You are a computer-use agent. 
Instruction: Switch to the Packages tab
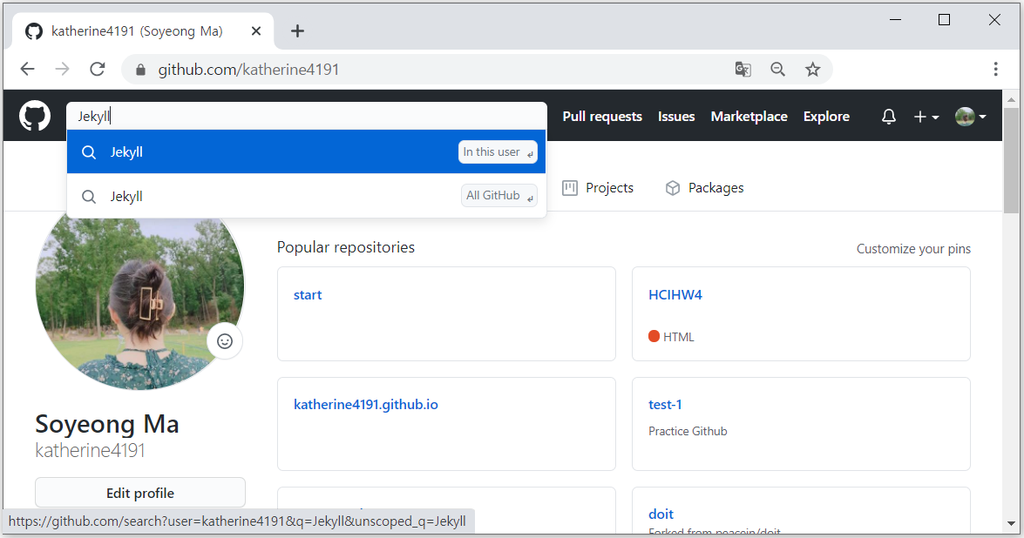pos(704,188)
